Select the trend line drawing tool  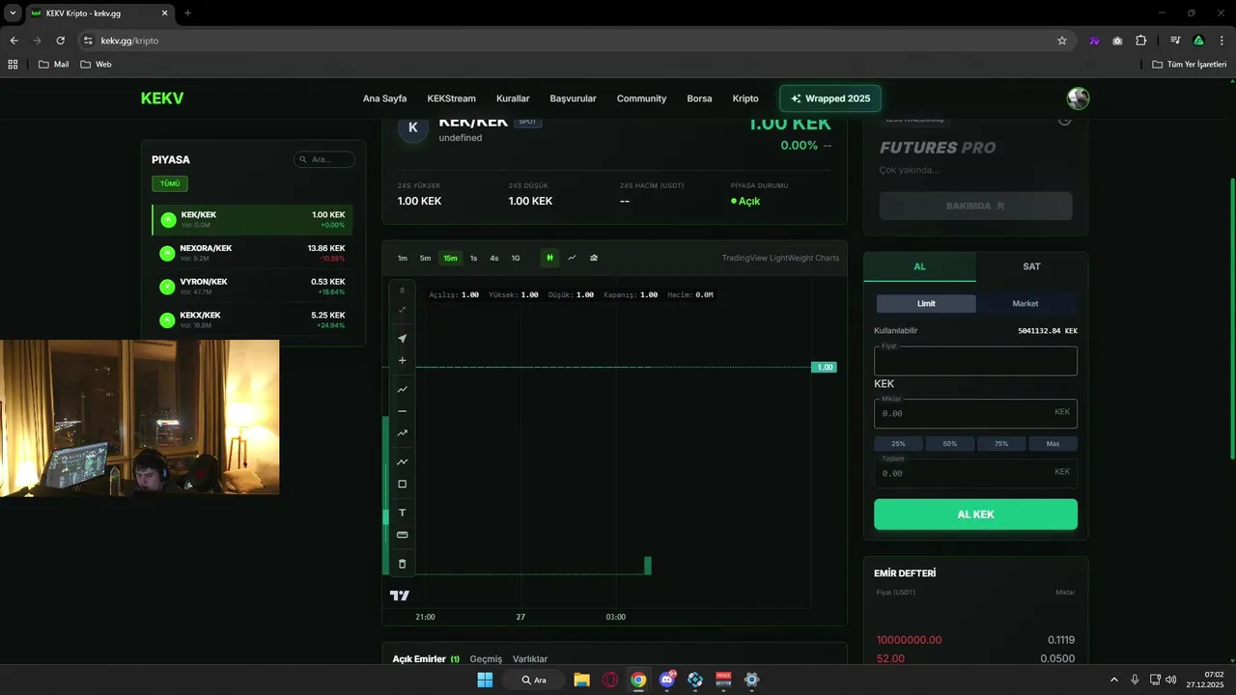click(x=403, y=389)
